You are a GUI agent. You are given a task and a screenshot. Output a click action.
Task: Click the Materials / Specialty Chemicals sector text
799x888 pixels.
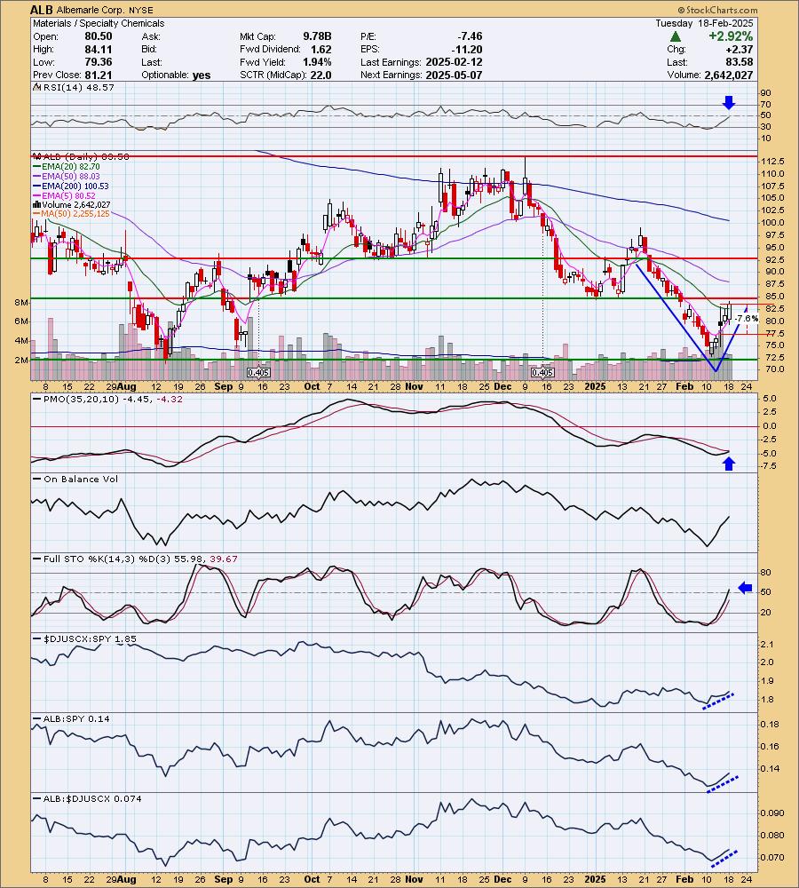[99, 23]
